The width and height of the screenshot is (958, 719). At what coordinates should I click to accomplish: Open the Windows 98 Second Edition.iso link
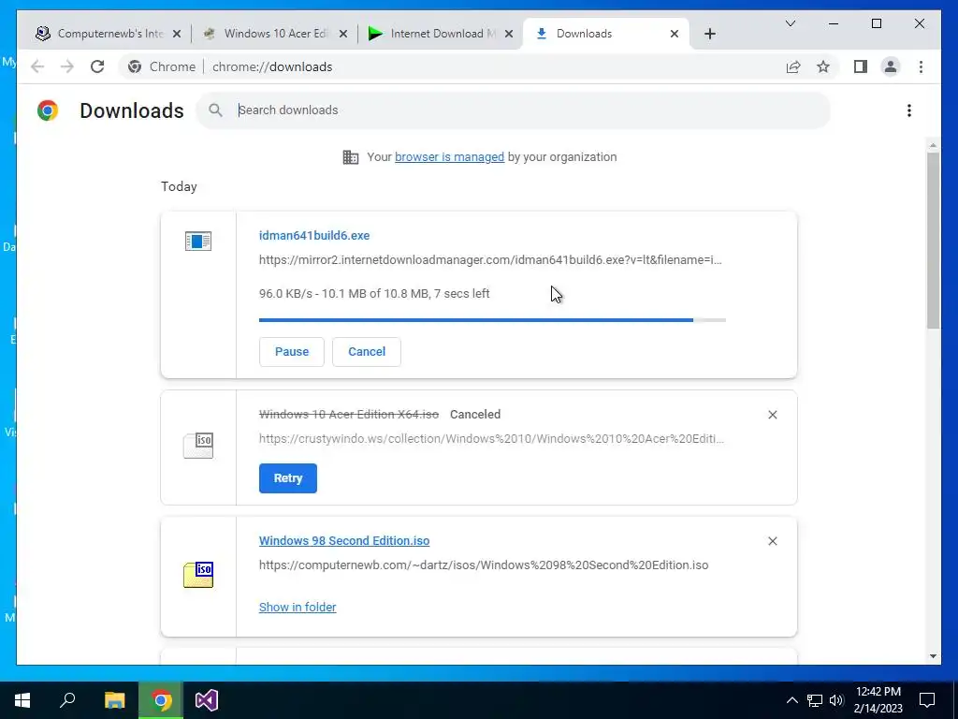pyautogui.click(x=344, y=540)
